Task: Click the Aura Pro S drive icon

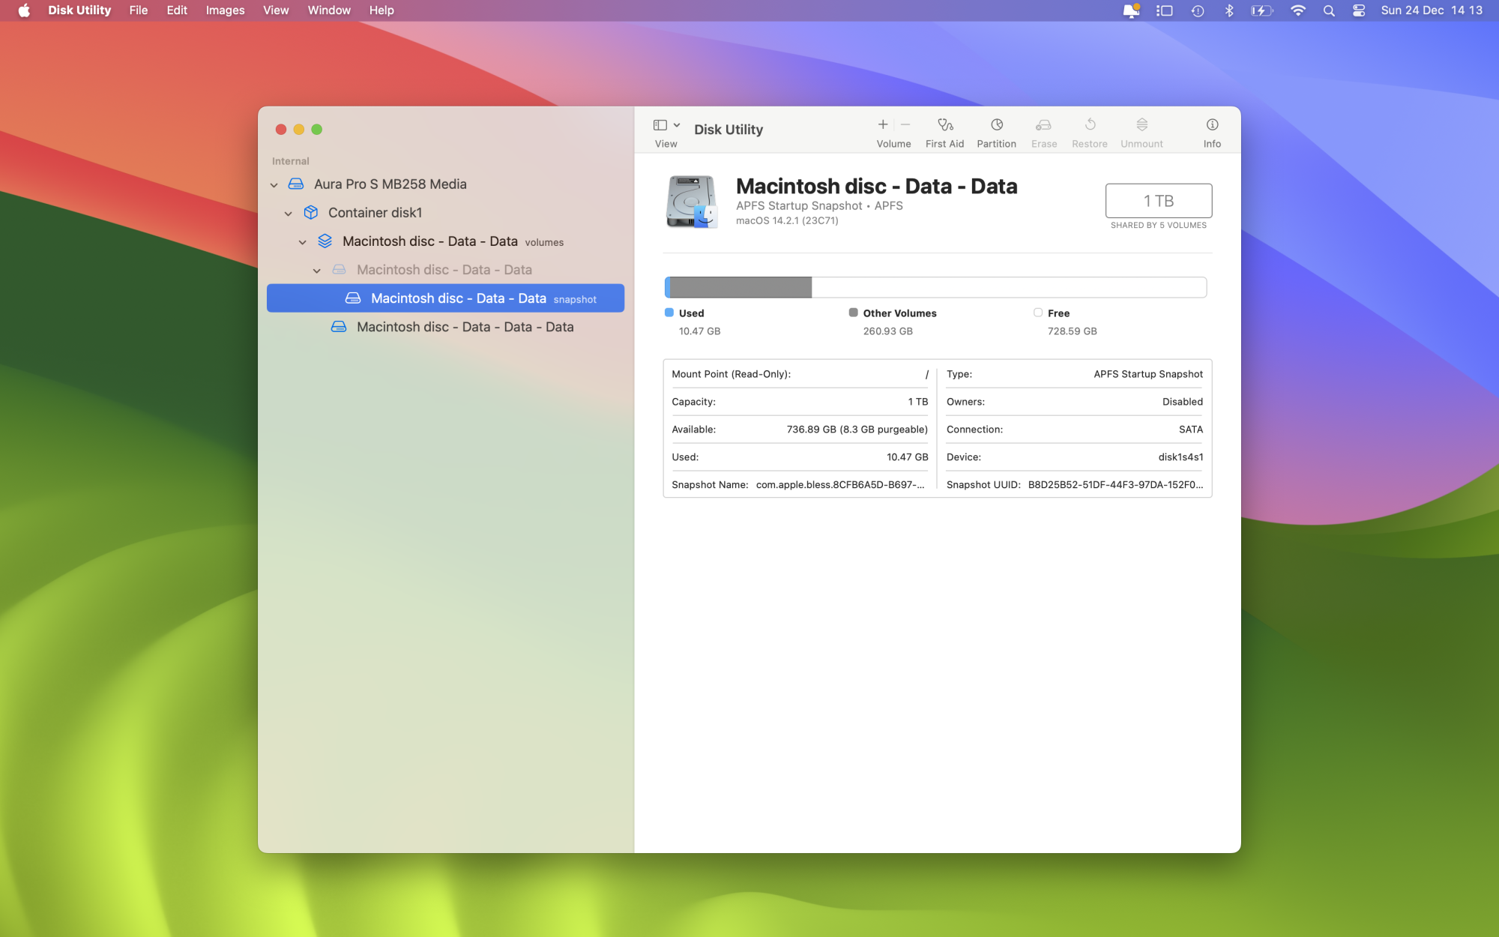Action: tap(297, 184)
